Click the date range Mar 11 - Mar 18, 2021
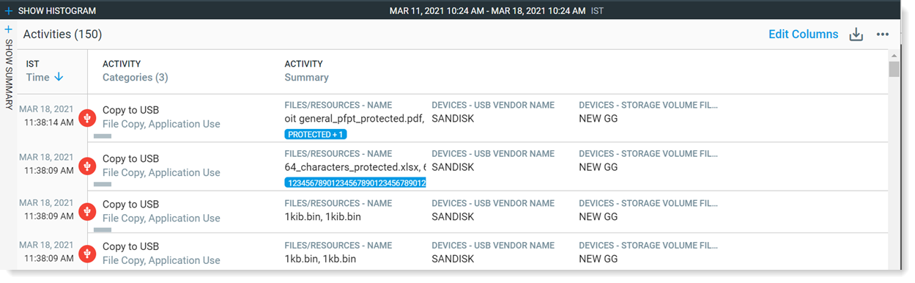The height and width of the screenshot is (283, 915). pos(487,11)
